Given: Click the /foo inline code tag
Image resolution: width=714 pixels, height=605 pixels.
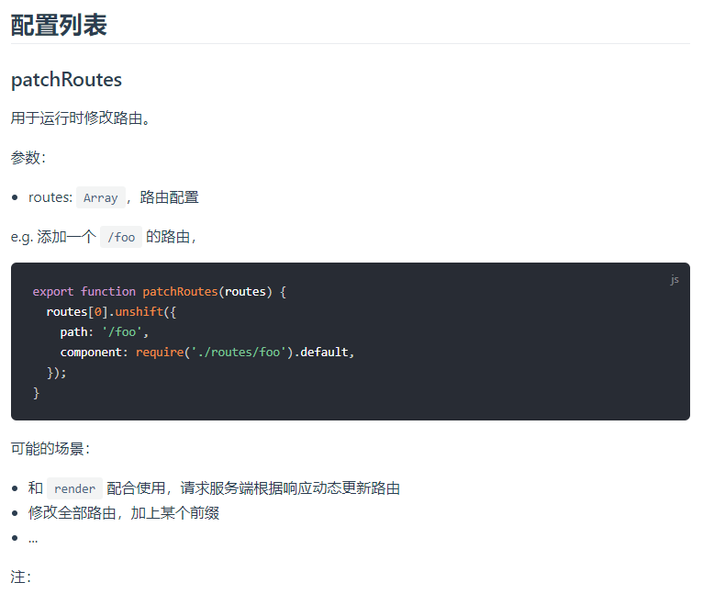Looking at the screenshot, I should [x=121, y=237].
